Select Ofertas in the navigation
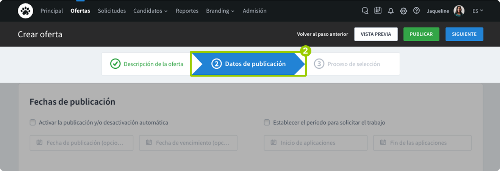 tap(80, 11)
